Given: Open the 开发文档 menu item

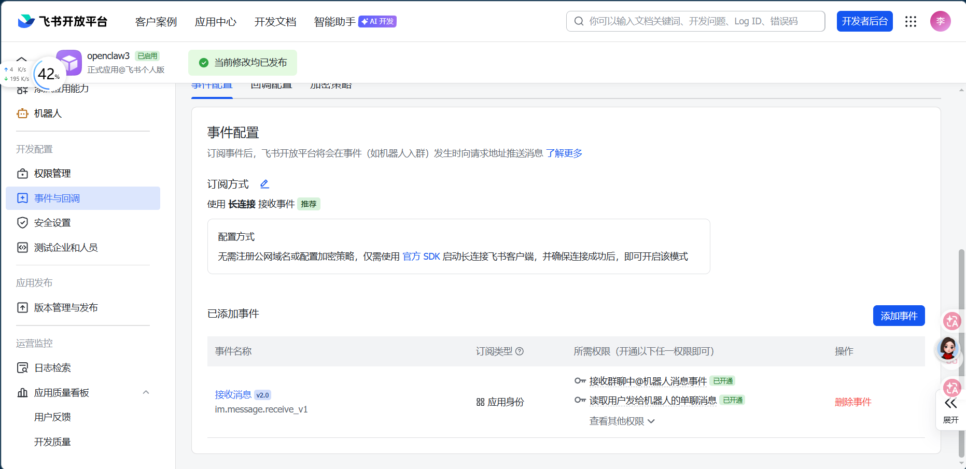Looking at the screenshot, I should coord(275,22).
